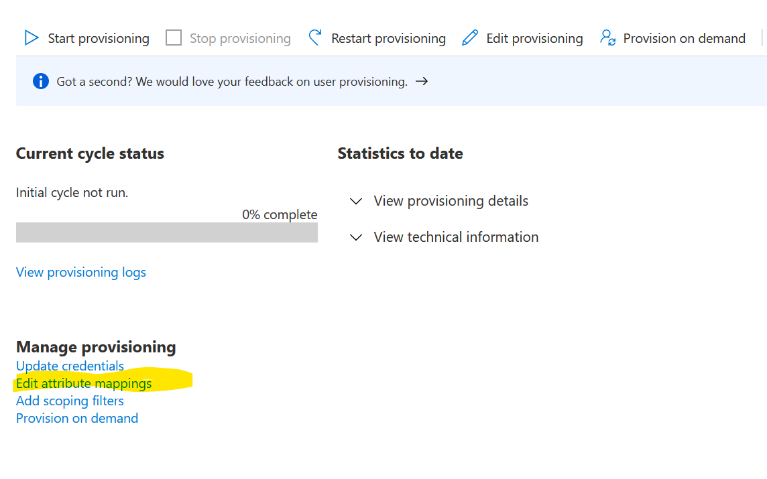
Task: Expand View provisioning details chevron
Action: click(x=356, y=201)
